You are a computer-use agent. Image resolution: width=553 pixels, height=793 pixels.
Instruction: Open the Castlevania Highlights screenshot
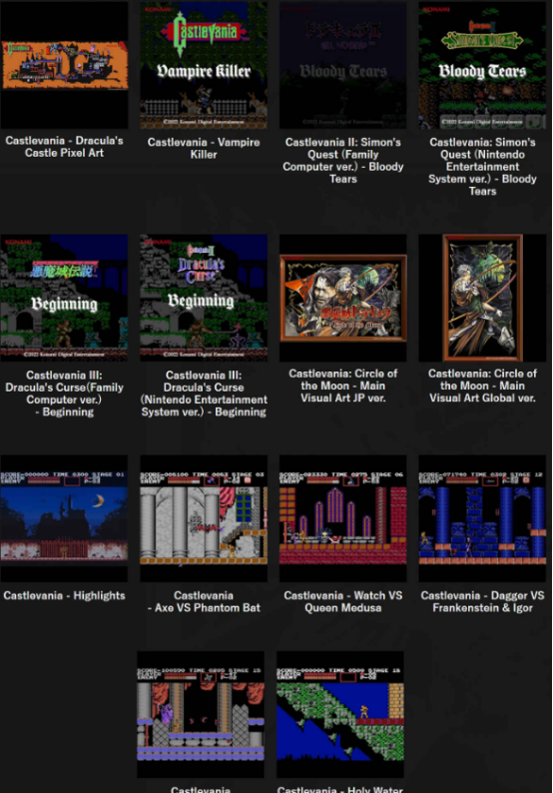[x=64, y=518]
